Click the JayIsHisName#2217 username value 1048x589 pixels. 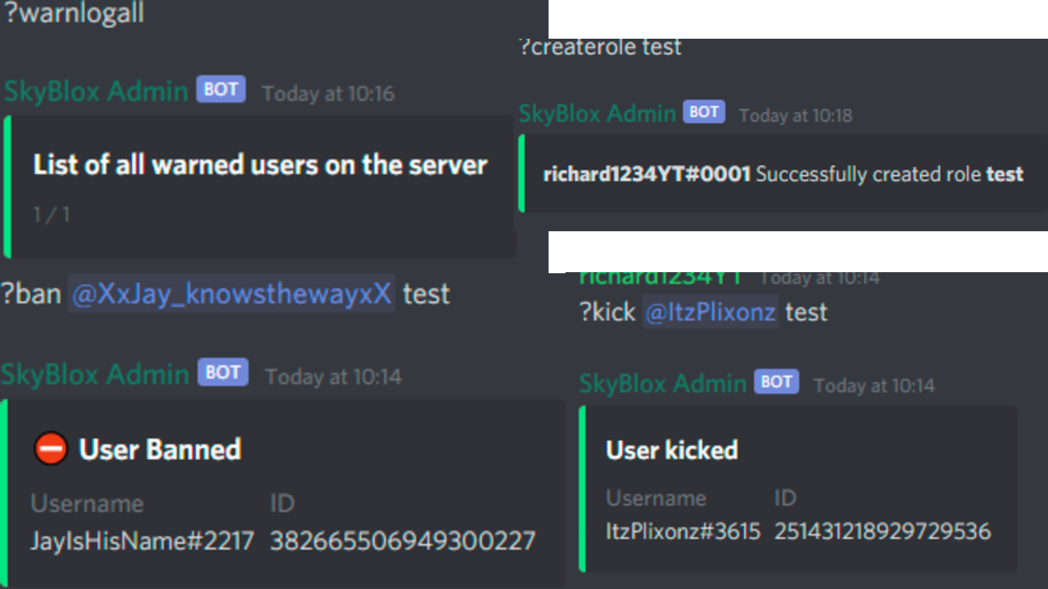142,541
